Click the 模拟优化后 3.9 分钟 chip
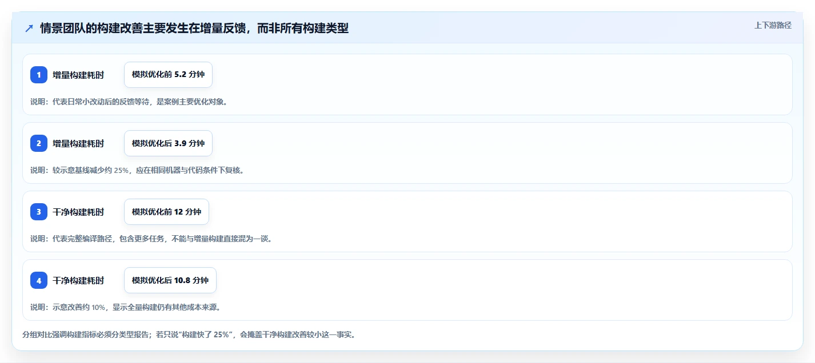 click(168, 143)
